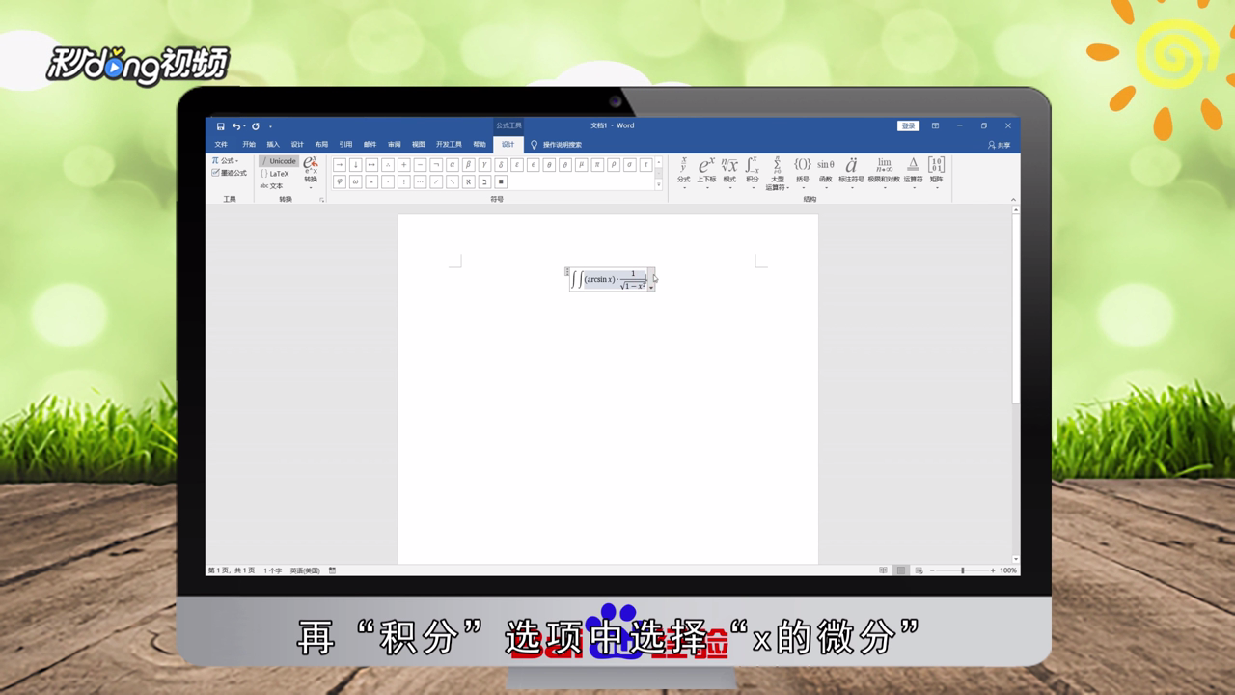This screenshot has width=1235, height=695.
Task: Switch to the 开始 Home tab
Action: click(249, 145)
